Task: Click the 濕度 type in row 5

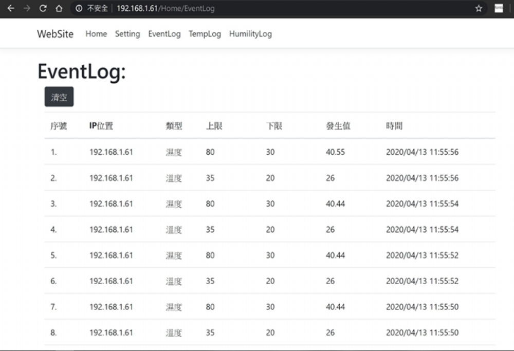Action: pyautogui.click(x=174, y=255)
